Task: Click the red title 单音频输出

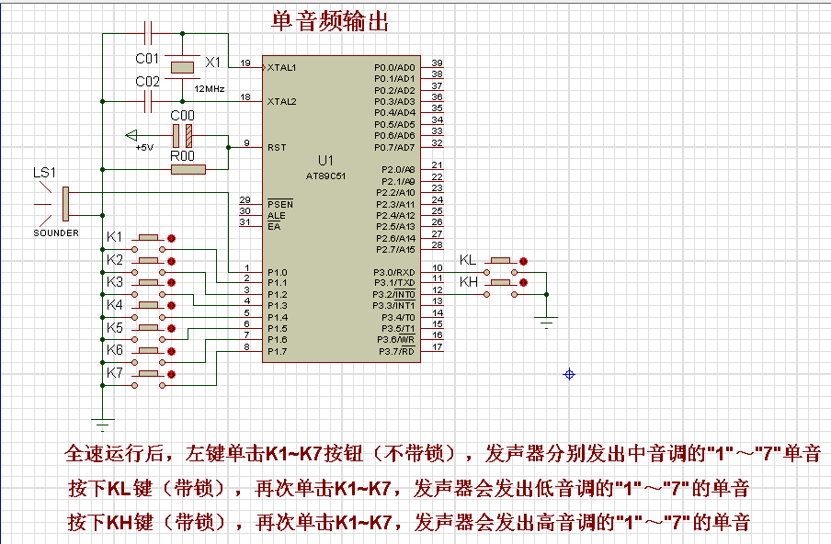Action: click(x=330, y=22)
